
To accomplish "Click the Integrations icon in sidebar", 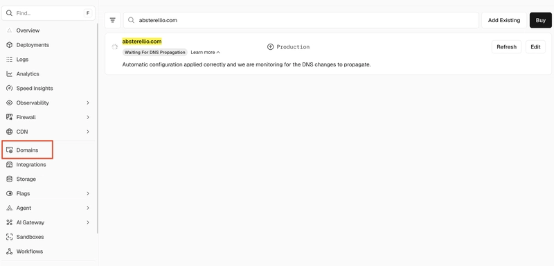I will [10, 165].
